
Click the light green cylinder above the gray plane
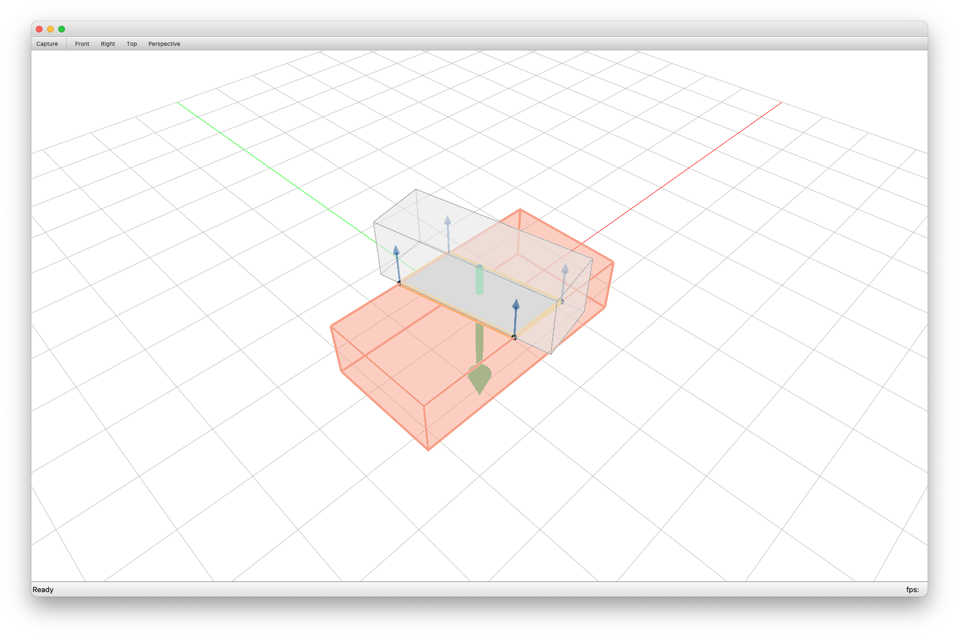tap(479, 280)
